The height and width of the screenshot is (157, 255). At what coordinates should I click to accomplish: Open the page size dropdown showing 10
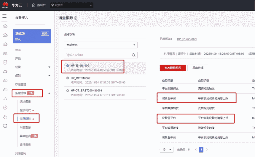(x=167, y=150)
